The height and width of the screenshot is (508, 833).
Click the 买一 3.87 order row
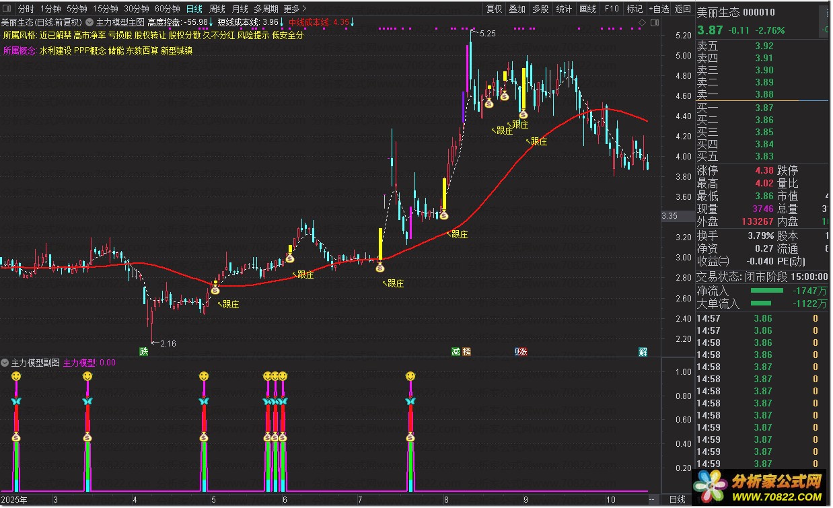coord(762,108)
